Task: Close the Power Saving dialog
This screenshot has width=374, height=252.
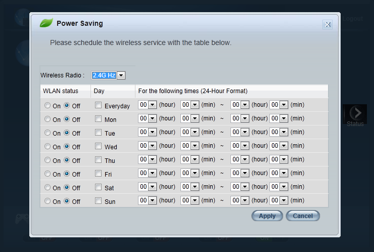Action: point(328,24)
